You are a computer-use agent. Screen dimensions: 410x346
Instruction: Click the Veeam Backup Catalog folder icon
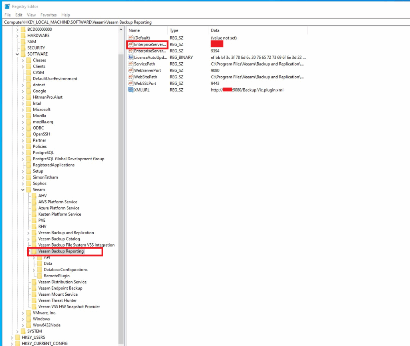(x=34, y=239)
